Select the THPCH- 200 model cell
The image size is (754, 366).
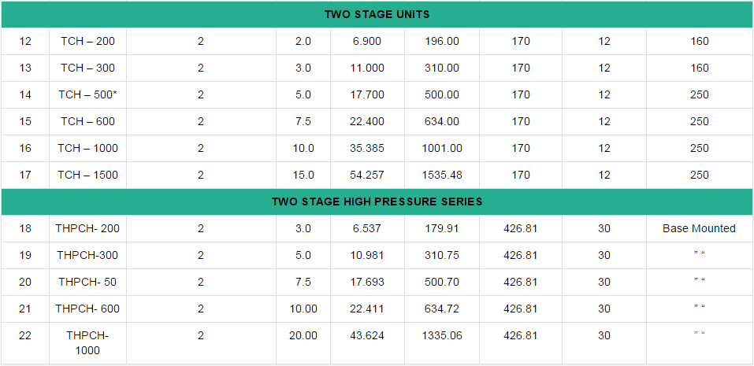coord(87,228)
